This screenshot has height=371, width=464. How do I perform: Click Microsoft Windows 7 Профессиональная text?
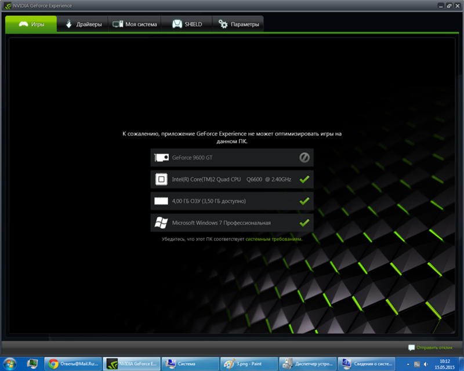[x=222, y=223]
